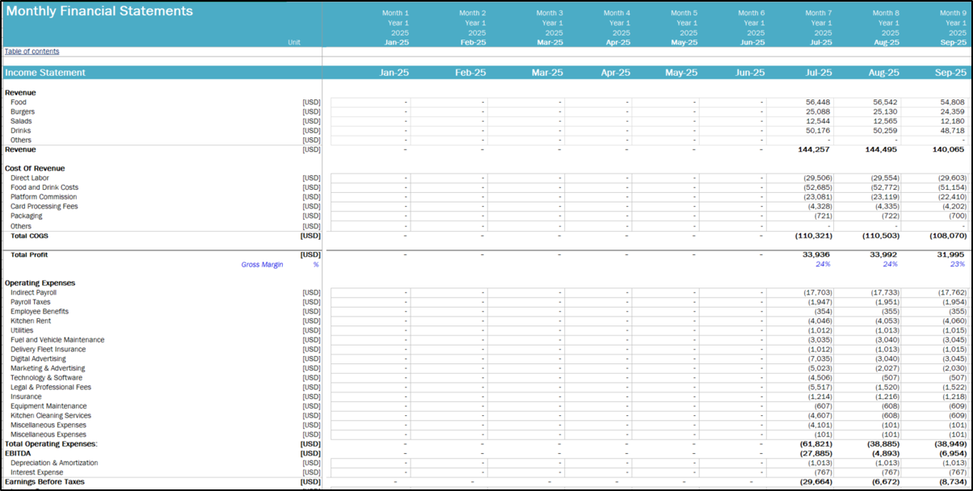This screenshot has width=973, height=491.
Task: Click the Platform Commission row label
Action: 44,197
